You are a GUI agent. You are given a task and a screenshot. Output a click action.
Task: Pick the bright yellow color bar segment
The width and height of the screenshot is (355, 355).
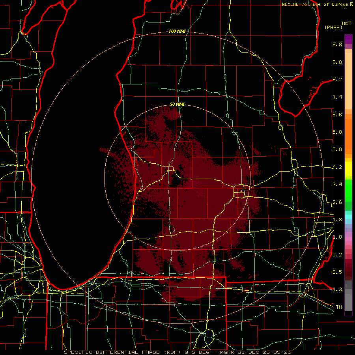348,169
